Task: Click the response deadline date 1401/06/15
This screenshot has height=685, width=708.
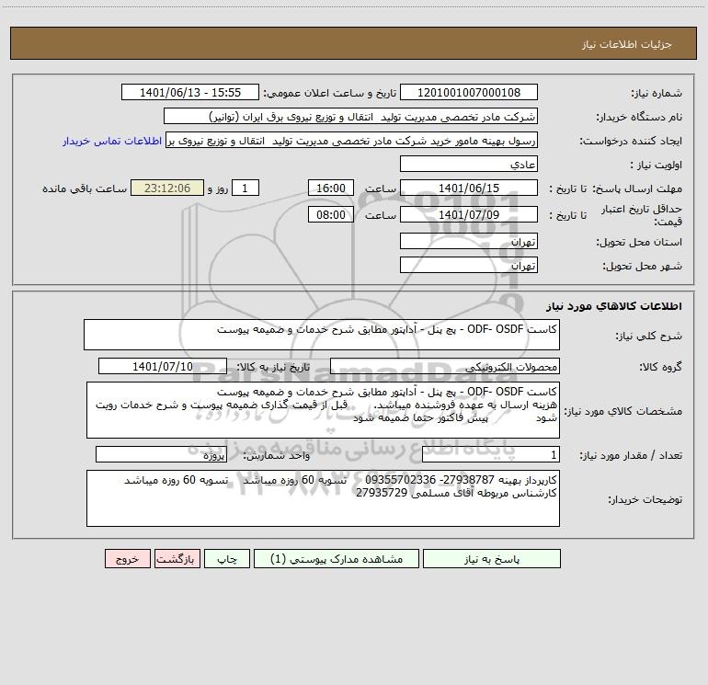Action: click(469, 188)
